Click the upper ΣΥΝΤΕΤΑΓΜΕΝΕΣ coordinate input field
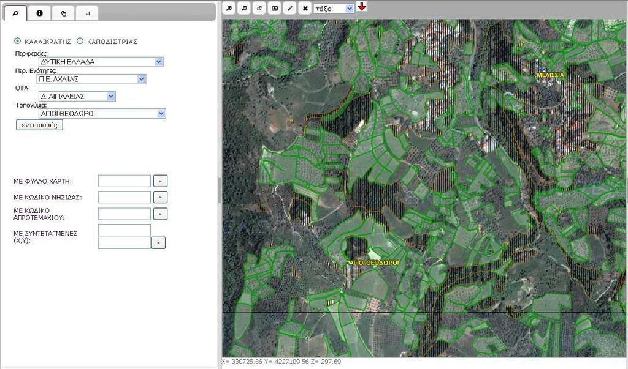Screen dimensions: 628x369 [x=124, y=230]
